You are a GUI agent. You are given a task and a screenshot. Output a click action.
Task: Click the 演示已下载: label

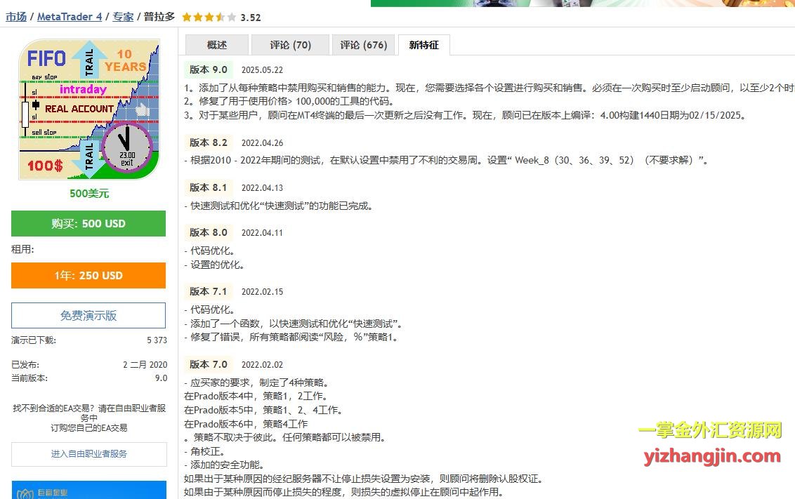(x=34, y=340)
